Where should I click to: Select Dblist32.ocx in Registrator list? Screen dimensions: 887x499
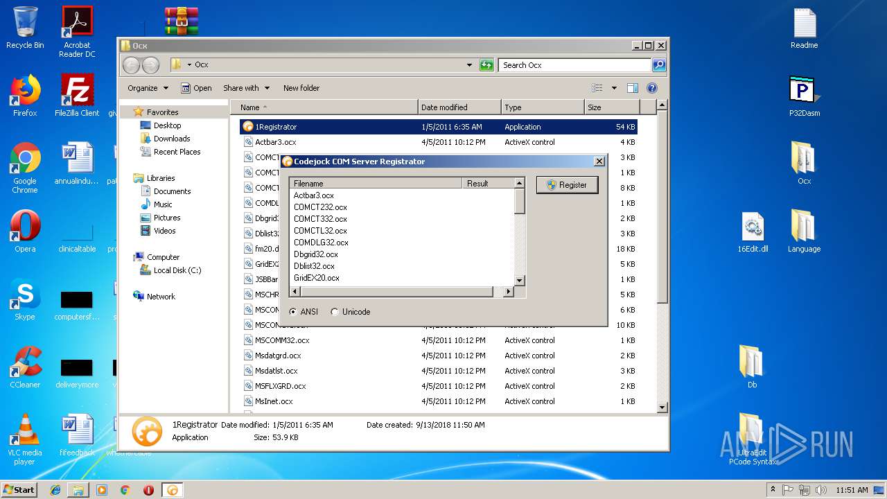tap(314, 266)
